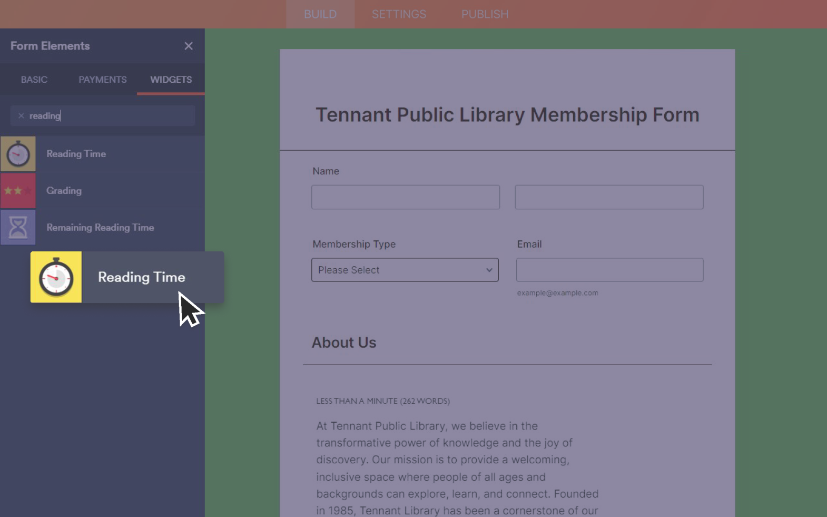This screenshot has height=517, width=827.
Task: Click the widget search field containing 'reading'
Action: point(111,116)
